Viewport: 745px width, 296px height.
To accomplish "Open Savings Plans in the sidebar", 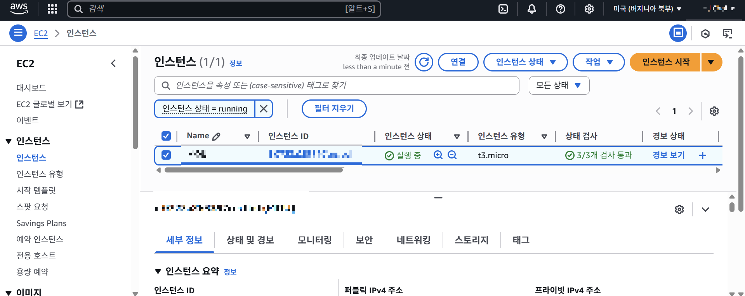I will point(41,223).
